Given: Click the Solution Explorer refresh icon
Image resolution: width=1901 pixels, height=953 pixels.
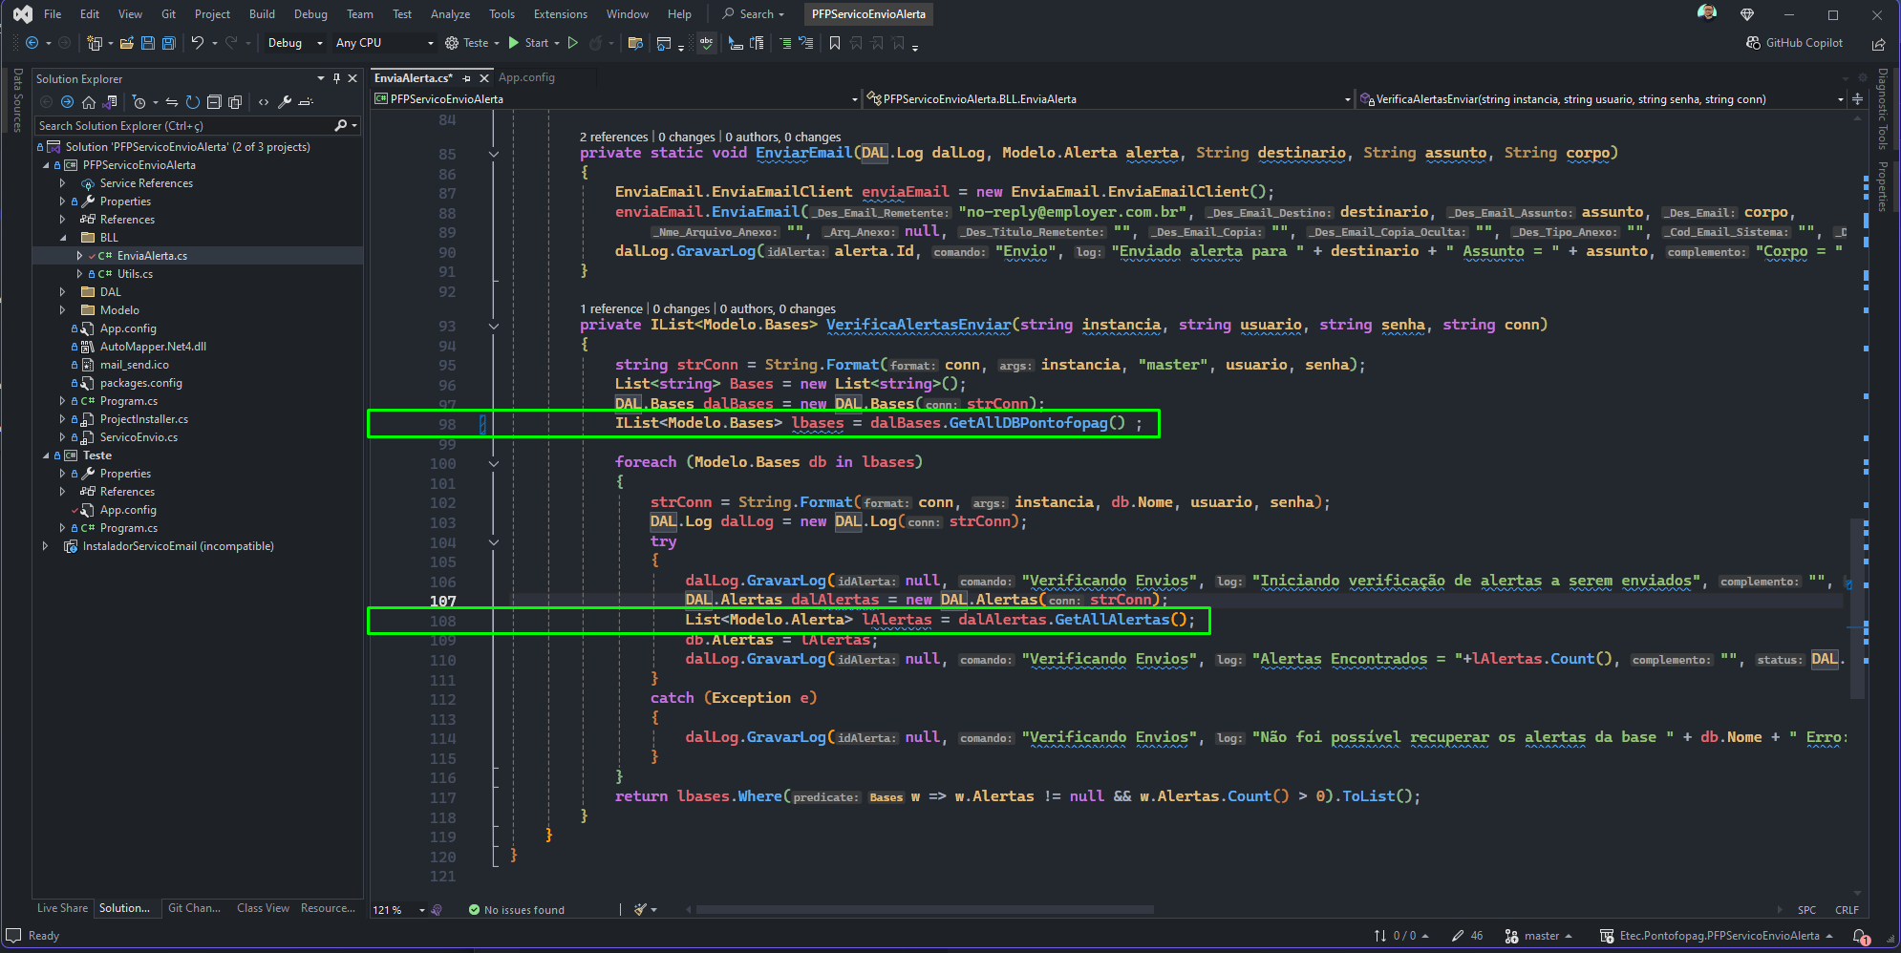Looking at the screenshot, I should 193,102.
